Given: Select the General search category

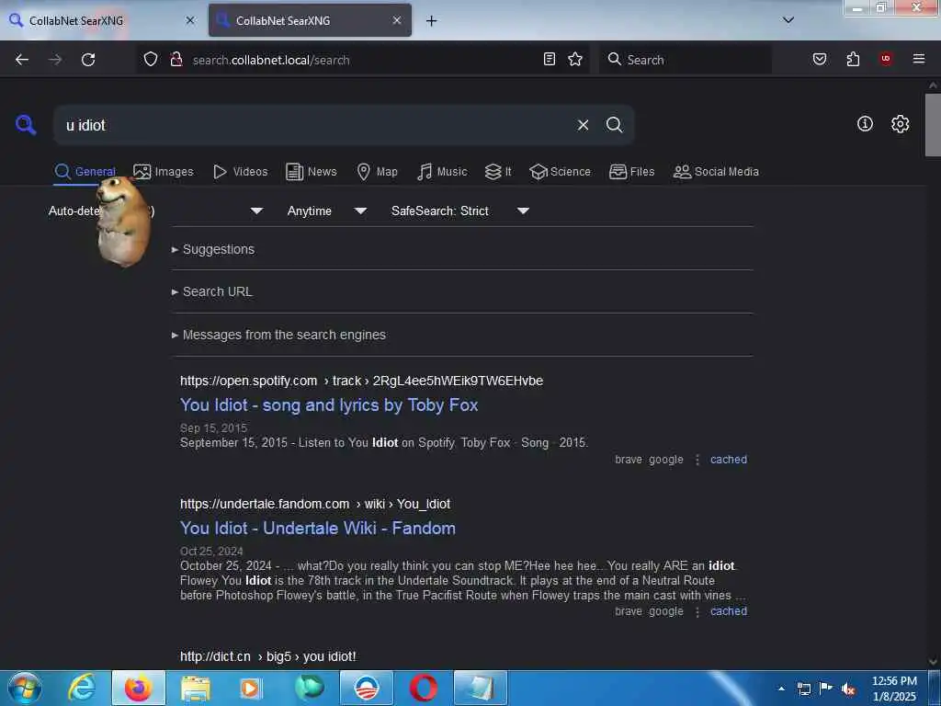Looking at the screenshot, I should tap(85, 172).
